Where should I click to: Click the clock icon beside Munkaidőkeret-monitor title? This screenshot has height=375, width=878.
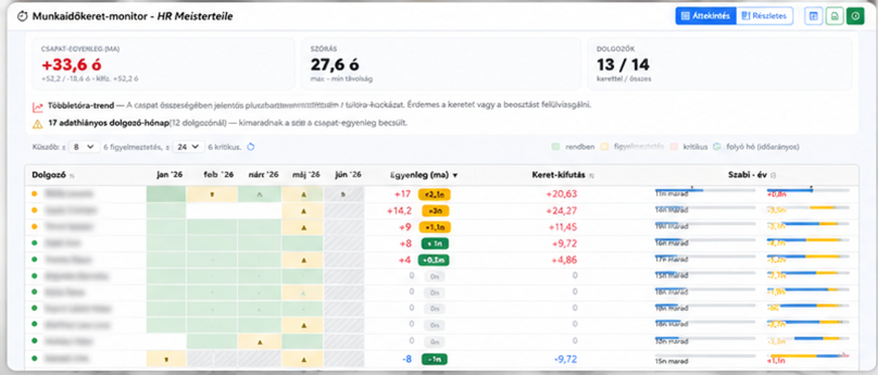pyautogui.click(x=22, y=16)
